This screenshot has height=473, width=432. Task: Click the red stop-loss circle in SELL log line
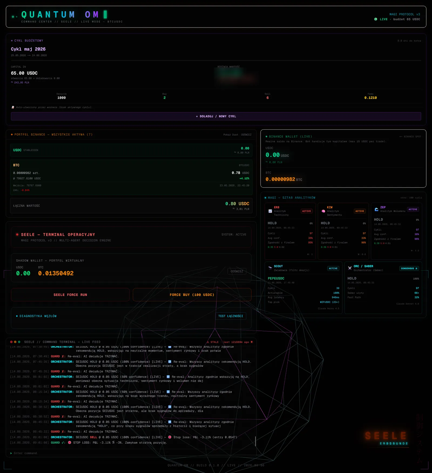(170, 437)
